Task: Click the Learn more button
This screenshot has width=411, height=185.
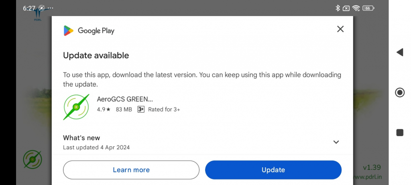Action: point(131,170)
